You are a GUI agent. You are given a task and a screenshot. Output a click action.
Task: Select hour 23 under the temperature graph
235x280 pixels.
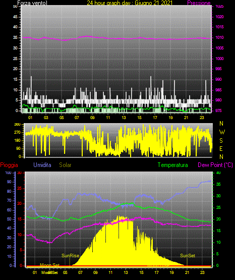pyautogui.click(x=202, y=272)
